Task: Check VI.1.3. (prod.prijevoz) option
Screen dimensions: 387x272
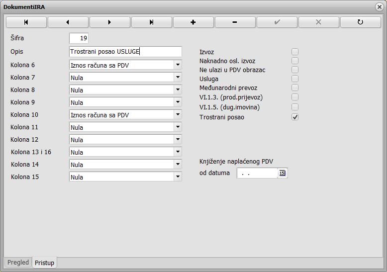Action: point(295,97)
